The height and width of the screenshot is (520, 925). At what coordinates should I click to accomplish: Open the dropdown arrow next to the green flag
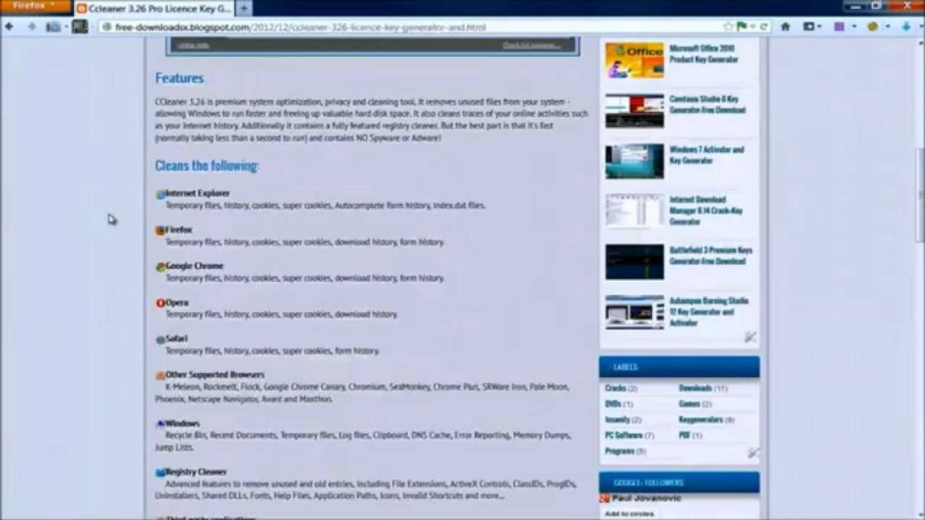pyautogui.click(x=752, y=27)
